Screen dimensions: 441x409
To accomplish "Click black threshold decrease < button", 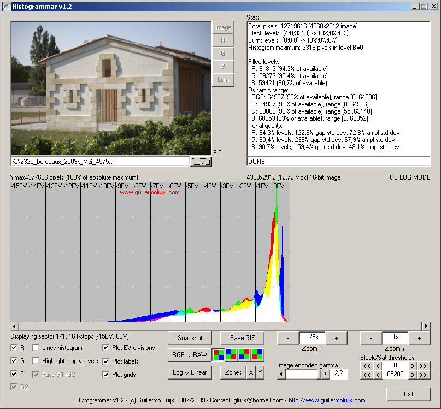I will pos(378,366).
